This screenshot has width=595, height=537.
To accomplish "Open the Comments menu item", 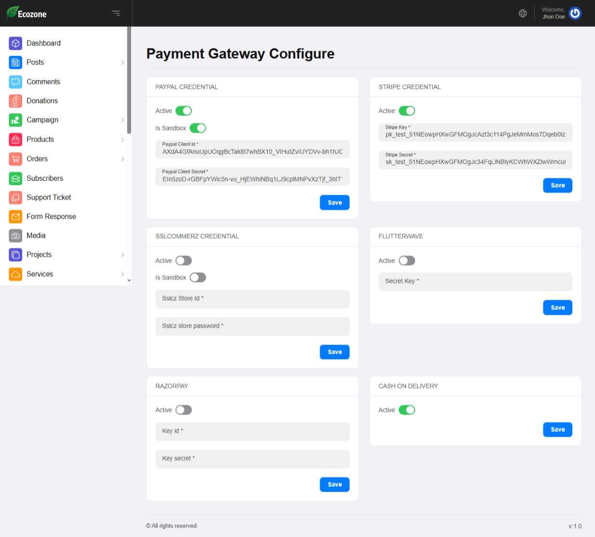I will 43,82.
